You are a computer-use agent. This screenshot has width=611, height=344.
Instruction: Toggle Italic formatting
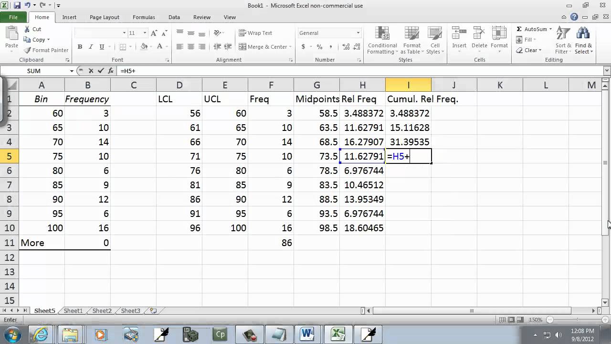click(91, 47)
